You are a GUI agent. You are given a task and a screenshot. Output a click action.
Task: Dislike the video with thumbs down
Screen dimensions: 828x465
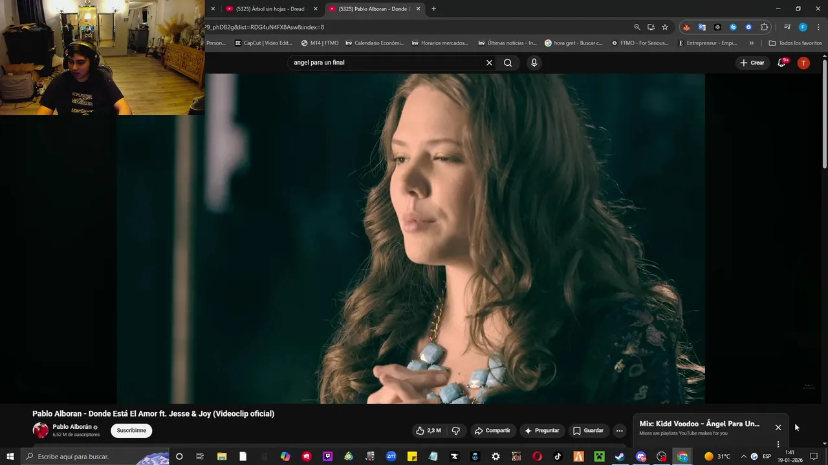coord(456,431)
